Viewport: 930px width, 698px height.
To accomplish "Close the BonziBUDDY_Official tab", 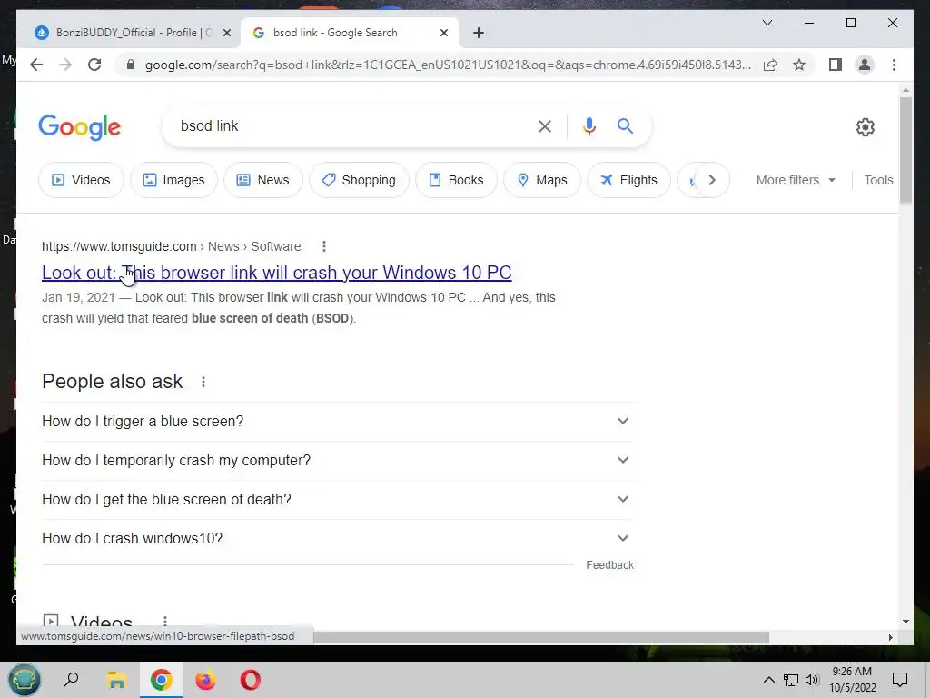I will (226, 34).
